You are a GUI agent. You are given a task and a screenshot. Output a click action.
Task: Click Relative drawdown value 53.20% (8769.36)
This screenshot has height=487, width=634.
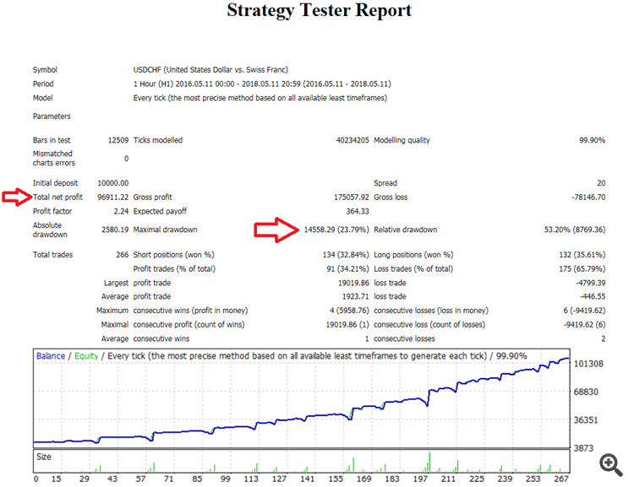(575, 230)
